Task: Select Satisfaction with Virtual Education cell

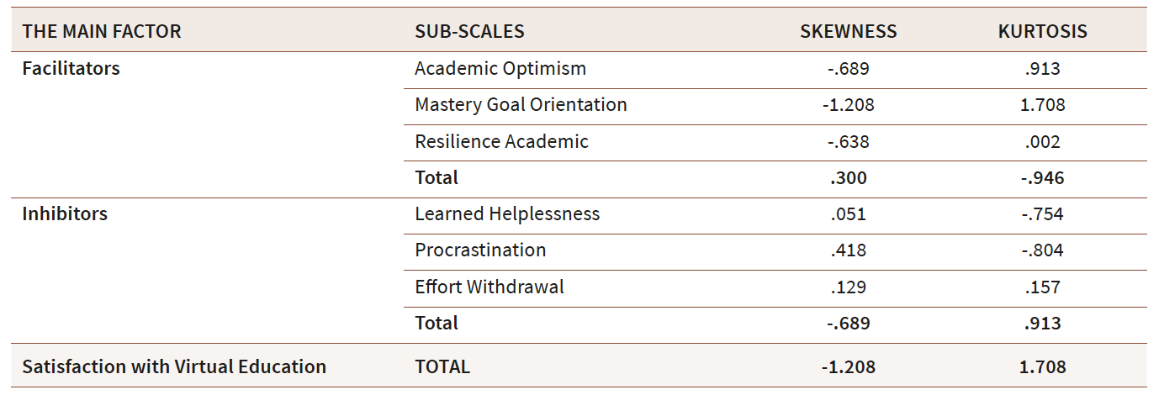Action: (x=174, y=366)
